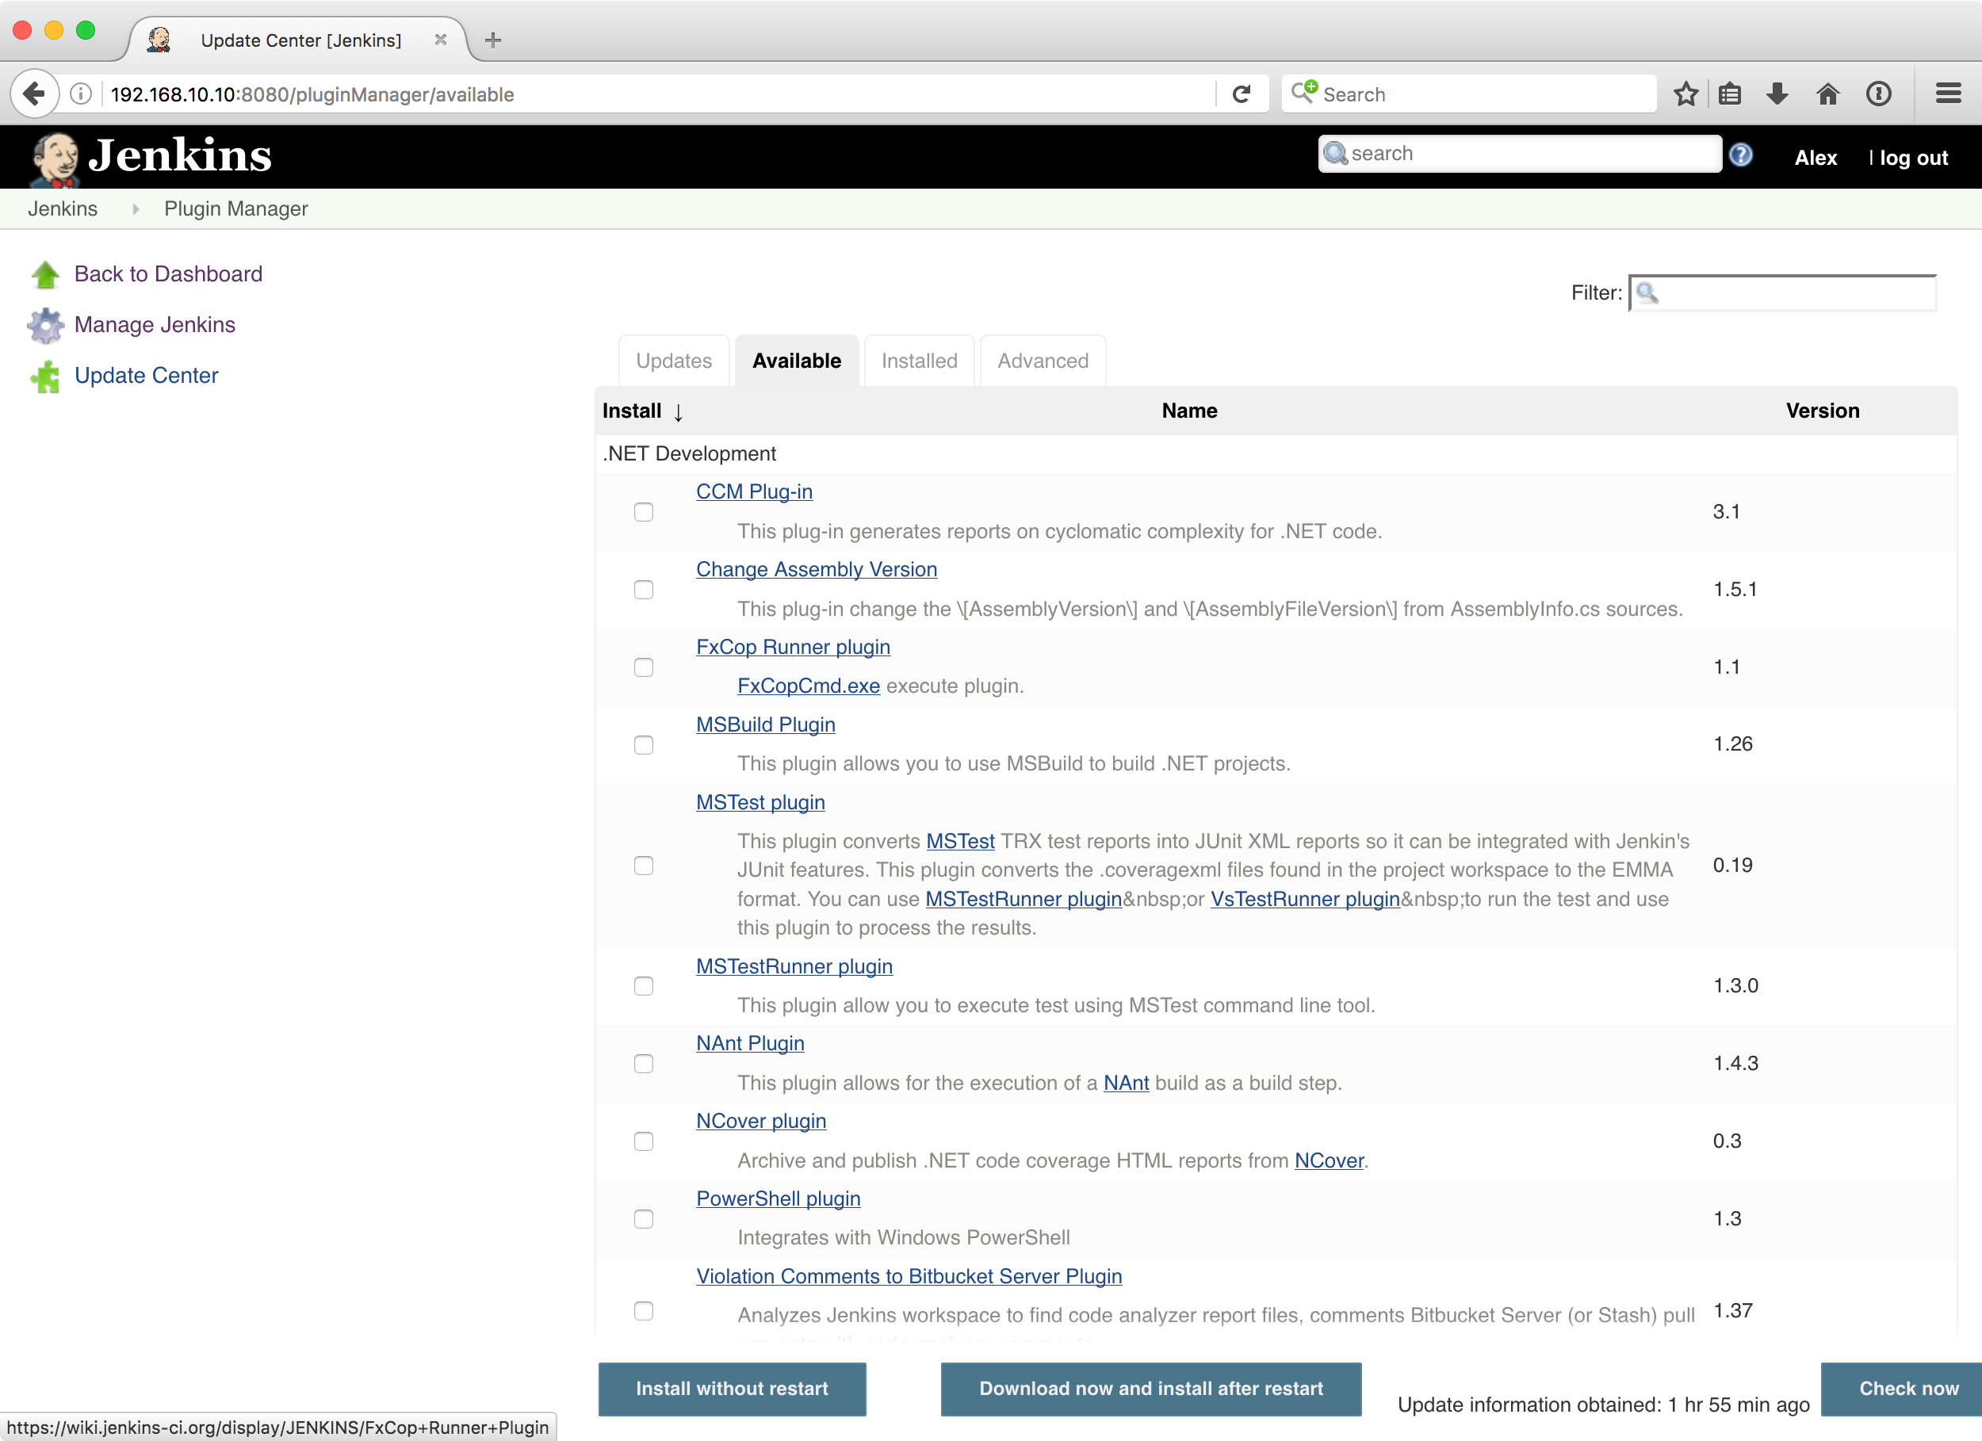Open the CCM Plug-in link
Viewport: 1982px width, 1441px height.
pyautogui.click(x=754, y=492)
